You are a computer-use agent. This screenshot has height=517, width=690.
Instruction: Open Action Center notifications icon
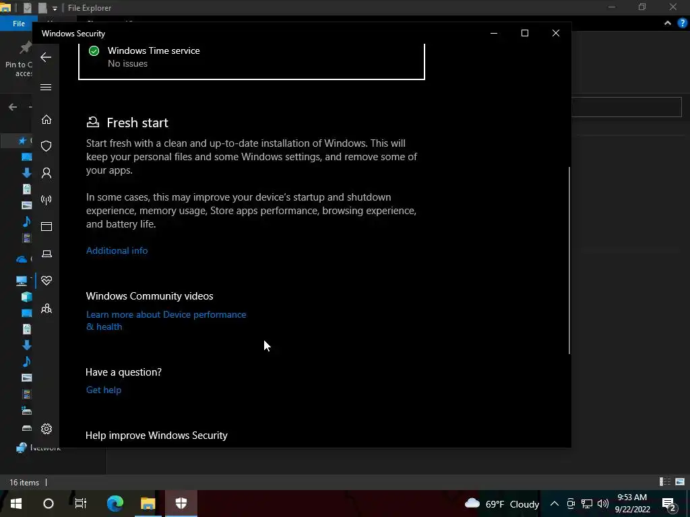pyautogui.click(x=669, y=504)
